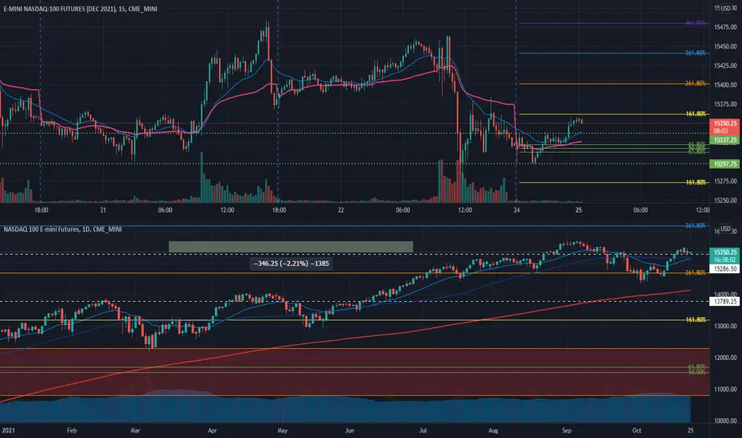Image resolution: width=742 pixels, height=438 pixels.
Task: Click the 21 date label on the 15-minute time axis
Action: pos(103,209)
